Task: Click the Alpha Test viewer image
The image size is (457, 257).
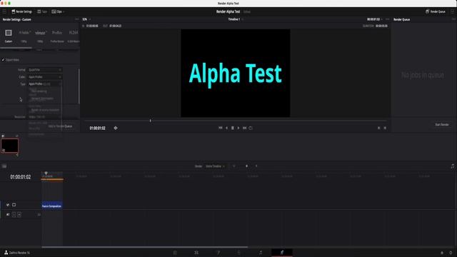Action: click(x=236, y=73)
